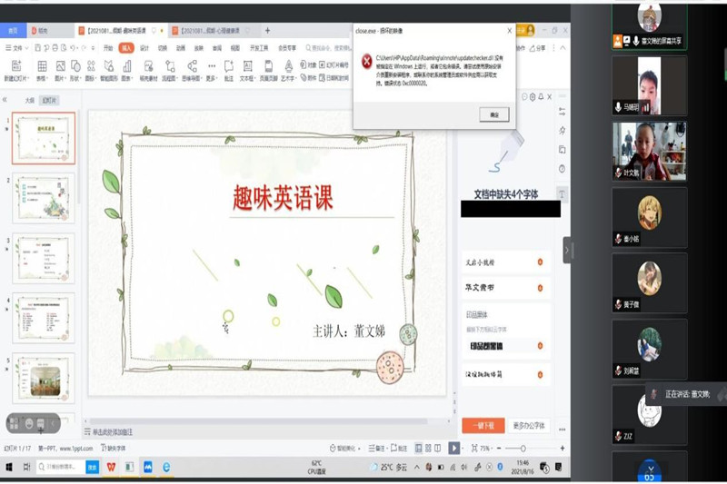Click the orange 一键下载 button
727x484 pixels.
[483, 425]
